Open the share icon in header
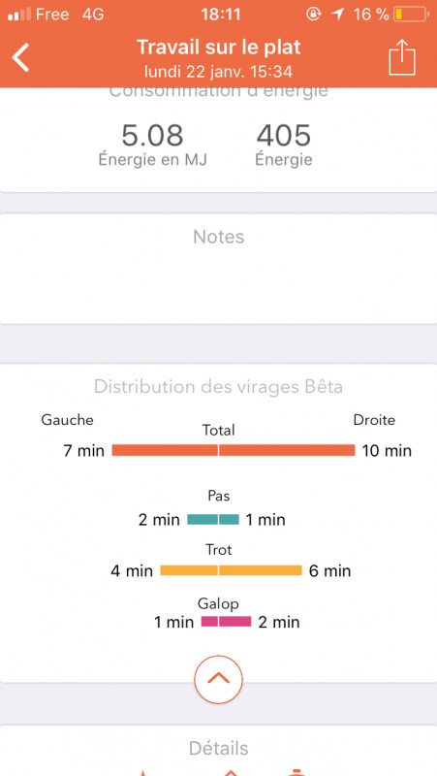This screenshot has height=776, width=437. [402, 57]
